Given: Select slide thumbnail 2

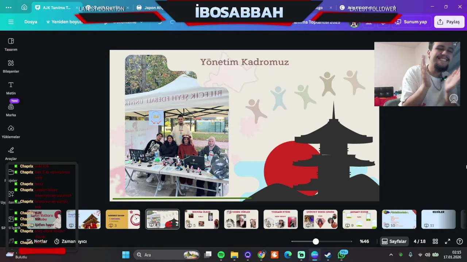Looking at the screenshot, I should point(83,219).
